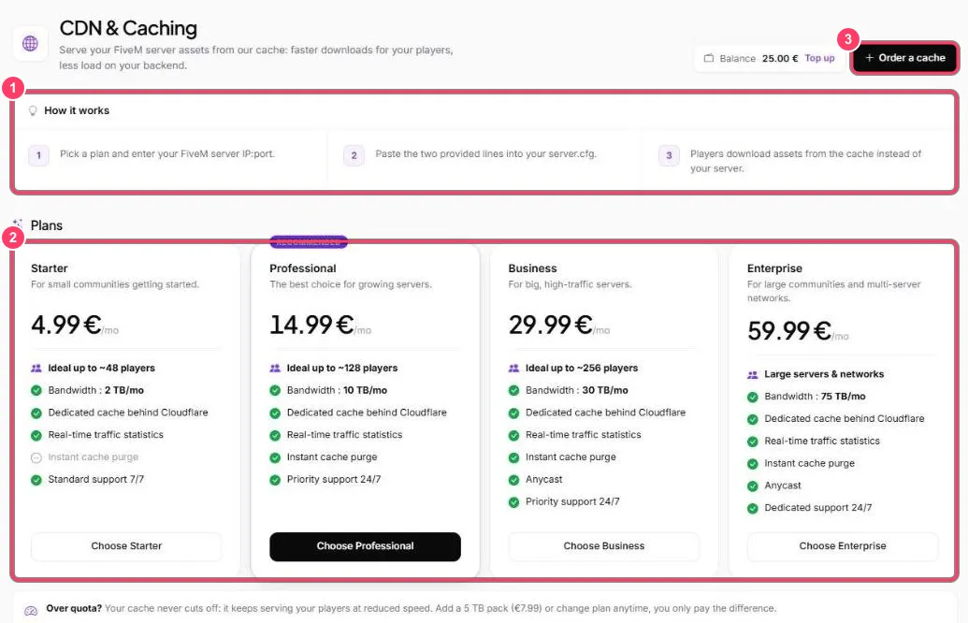This screenshot has width=968, height=623.
Task: Click 'The best choice for growing servers.' text
Action: (x=351, y=284)
